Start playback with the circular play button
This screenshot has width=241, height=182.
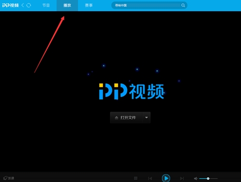[x=166, y=178]
